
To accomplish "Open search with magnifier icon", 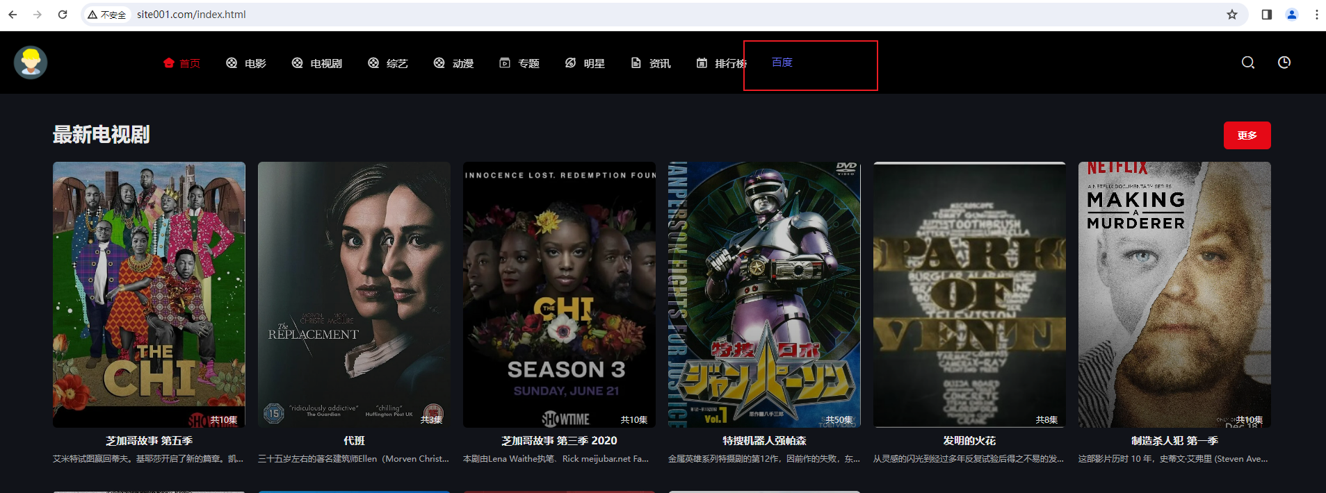I will tap(1248, 62).
